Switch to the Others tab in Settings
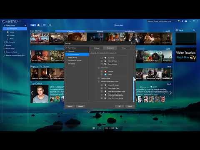 coord(124,48)
